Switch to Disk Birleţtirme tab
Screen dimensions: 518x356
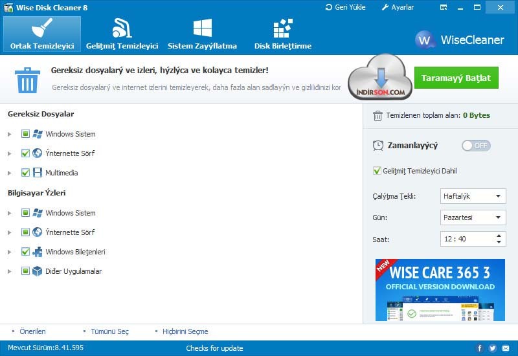point(283,34)
